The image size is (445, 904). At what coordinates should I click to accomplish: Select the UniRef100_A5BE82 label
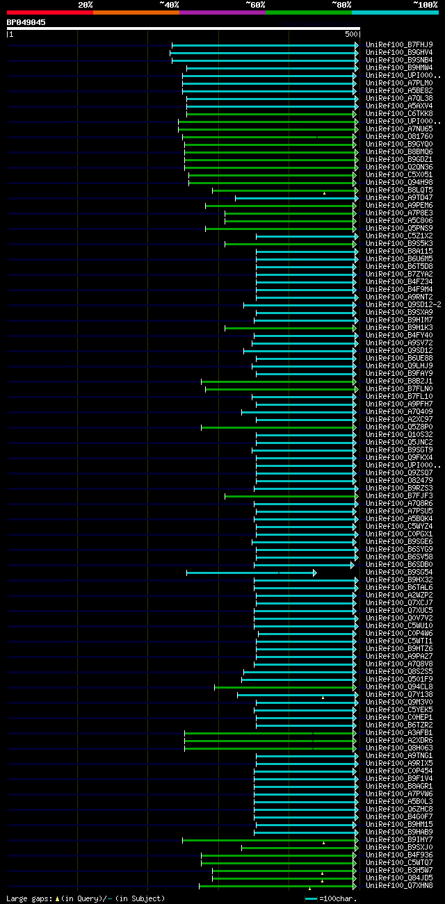[x=399, y=90]
